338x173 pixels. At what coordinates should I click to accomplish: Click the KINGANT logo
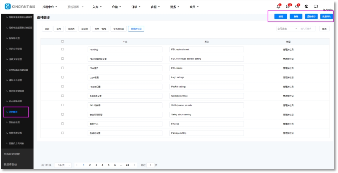click(x=19, y=7)
